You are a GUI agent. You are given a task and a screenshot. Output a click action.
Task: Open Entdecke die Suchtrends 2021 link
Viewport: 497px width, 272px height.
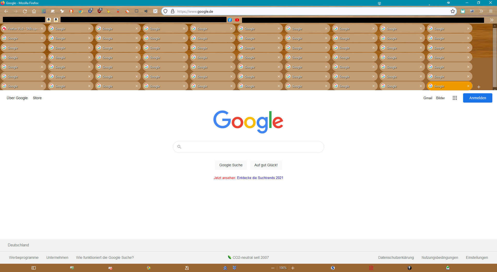260,178
